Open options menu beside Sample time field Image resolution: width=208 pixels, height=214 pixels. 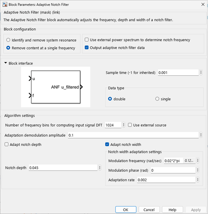(201, 72)
